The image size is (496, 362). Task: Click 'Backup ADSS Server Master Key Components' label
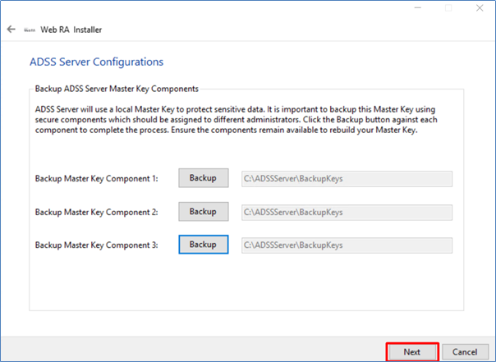[x=117, y=89]
